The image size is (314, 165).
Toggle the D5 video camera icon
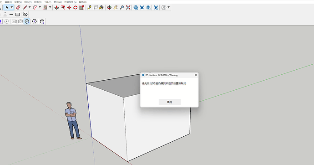(14, 21)
